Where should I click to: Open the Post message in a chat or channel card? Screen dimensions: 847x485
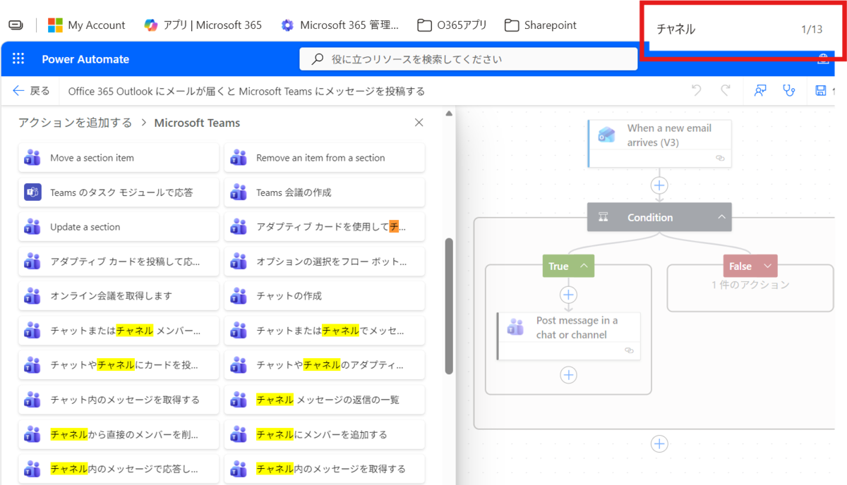[x=569, y=336]
